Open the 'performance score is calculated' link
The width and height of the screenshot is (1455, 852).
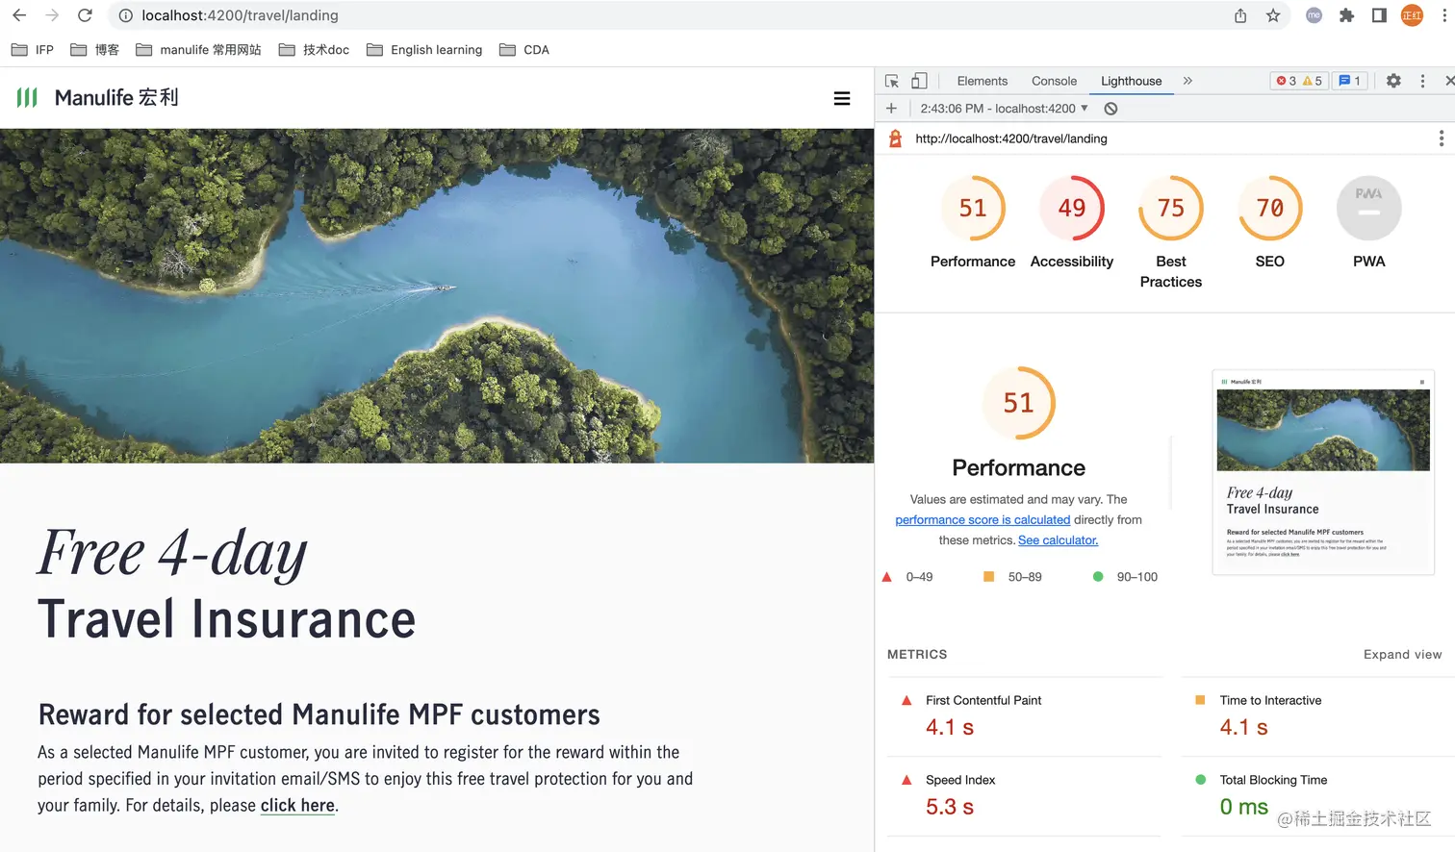coord(983,520)
